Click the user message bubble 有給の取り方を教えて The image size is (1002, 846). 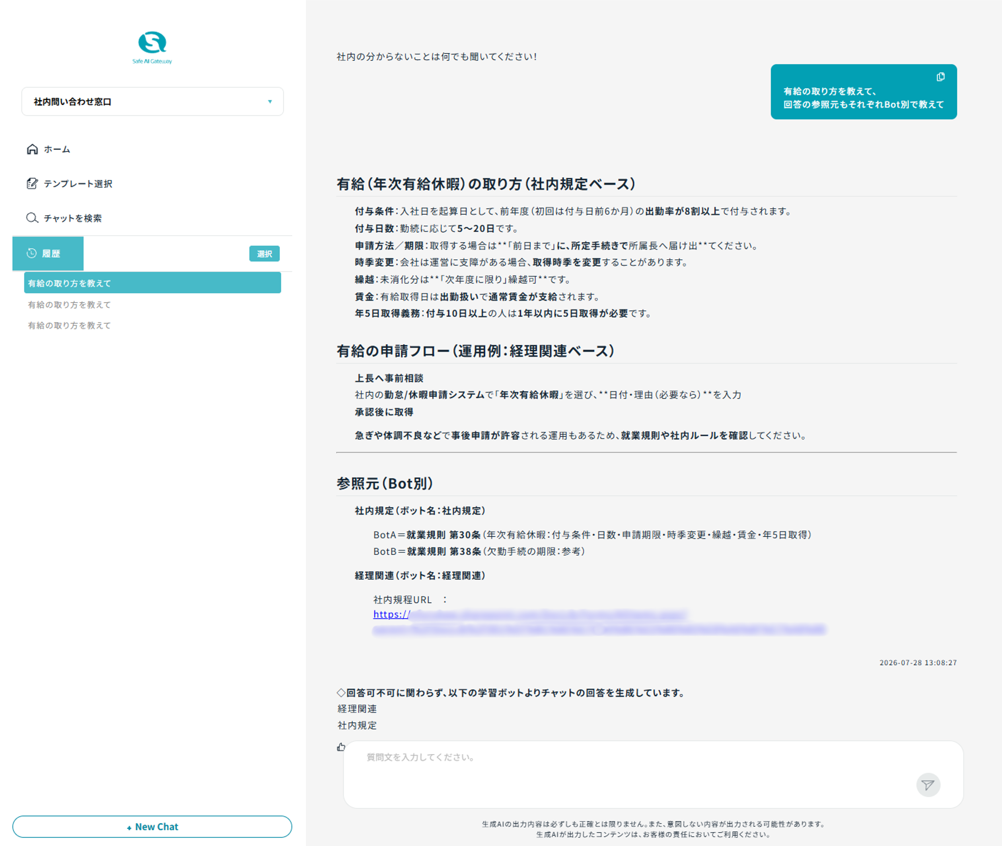(864, 91)
